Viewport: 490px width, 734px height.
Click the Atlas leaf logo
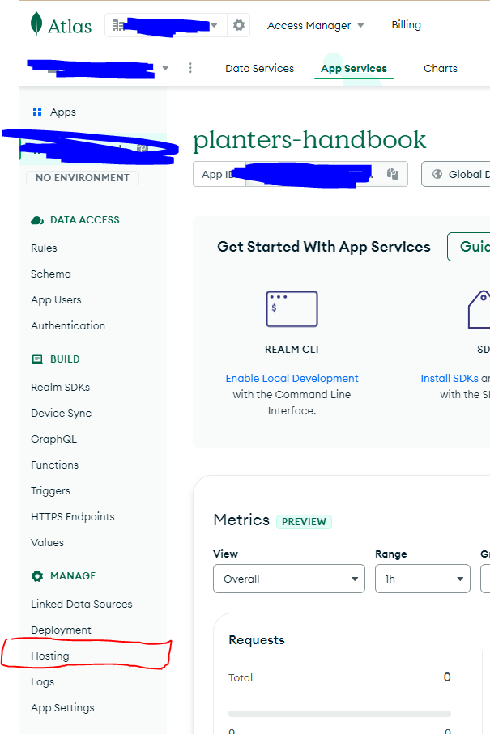(x=37, y=24)
